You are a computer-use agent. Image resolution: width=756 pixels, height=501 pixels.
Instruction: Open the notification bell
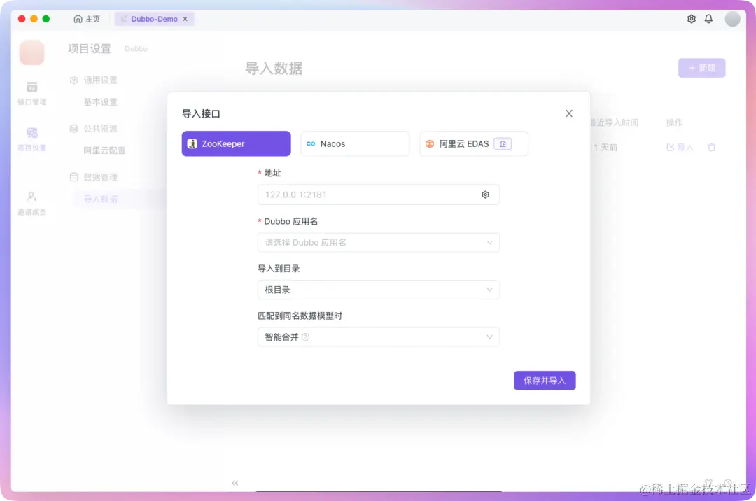tap(708, 19)
